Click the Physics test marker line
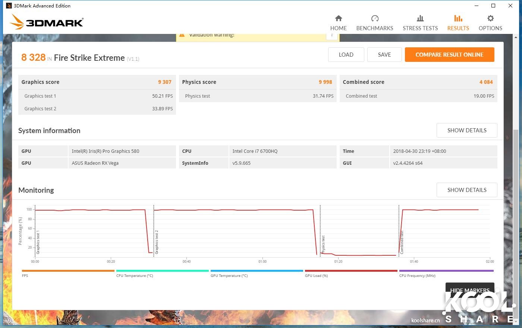Viewport: 522px width, 328px height. click(320, 231)
